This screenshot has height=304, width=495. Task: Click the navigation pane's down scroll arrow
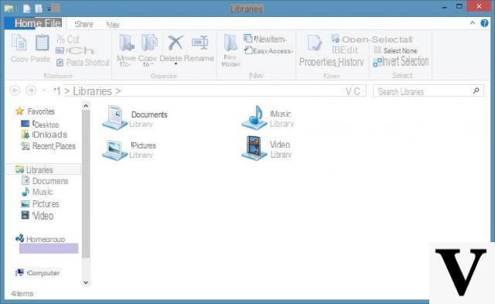pyautogui.click(x=86, y=282)
